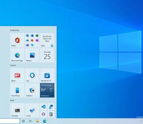Open the Feedback Hub small tile
The image size is (143, 124).
(51, 107)
